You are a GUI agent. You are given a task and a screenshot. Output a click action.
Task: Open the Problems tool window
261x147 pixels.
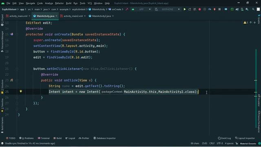point(26,138)
